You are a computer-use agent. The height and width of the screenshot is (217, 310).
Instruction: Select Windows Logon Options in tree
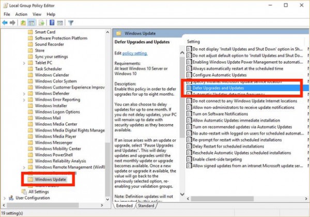[x=57, y=112]
